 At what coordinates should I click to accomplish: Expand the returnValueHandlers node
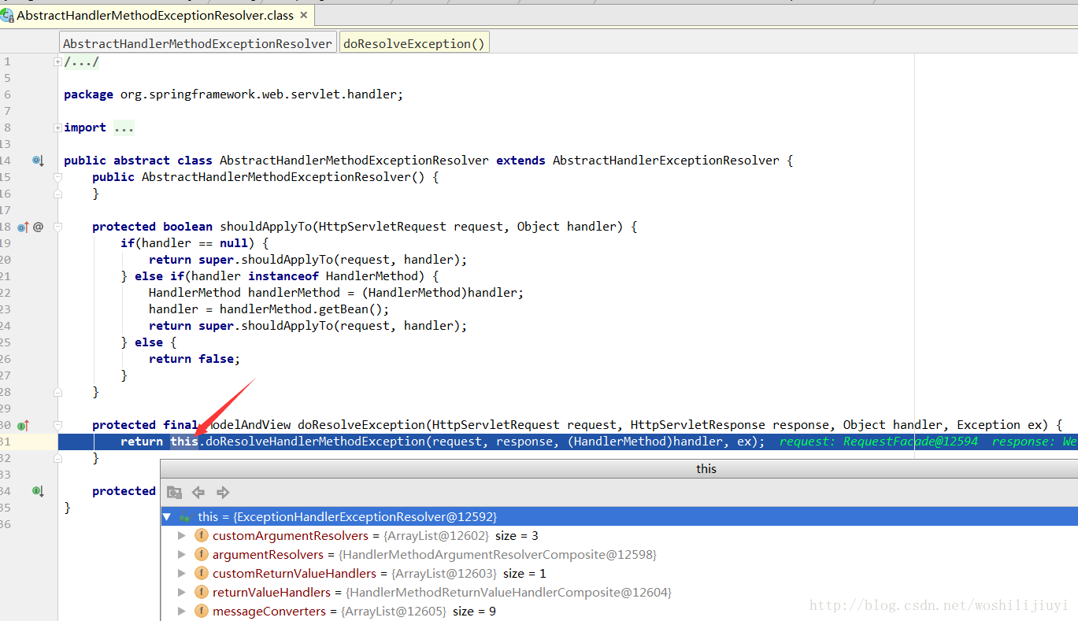tap(182, 593)
